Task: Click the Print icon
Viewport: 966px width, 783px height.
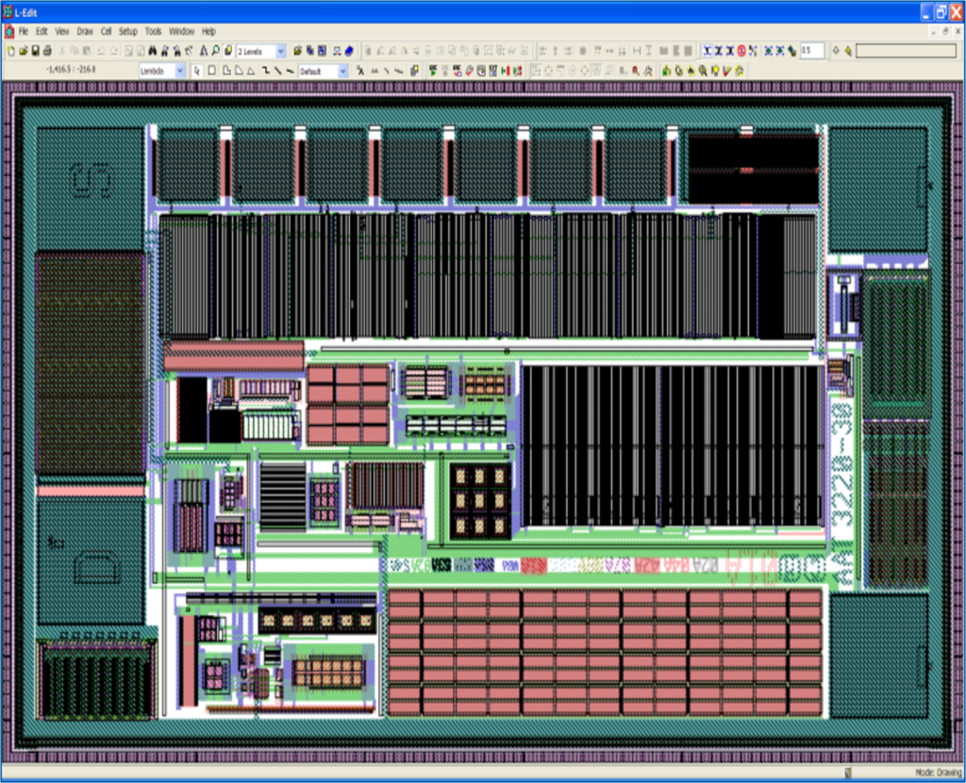Action: pyautogui.click(x=47, y=51)
